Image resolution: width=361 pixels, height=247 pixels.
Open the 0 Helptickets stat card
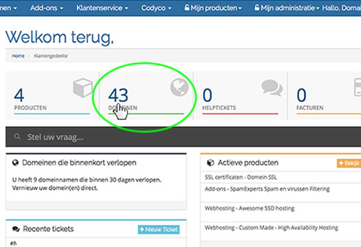[241, 95]
